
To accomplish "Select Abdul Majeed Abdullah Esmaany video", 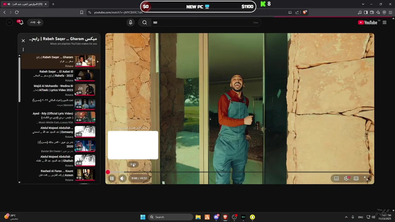I will 59,132.
